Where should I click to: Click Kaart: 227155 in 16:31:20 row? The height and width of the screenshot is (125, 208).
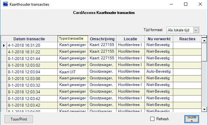(x=102, y=45)
